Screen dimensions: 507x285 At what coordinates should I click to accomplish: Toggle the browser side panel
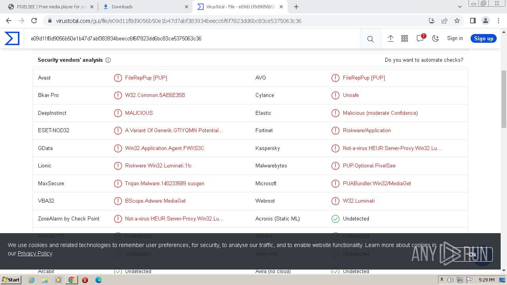(x=473, y=21)
